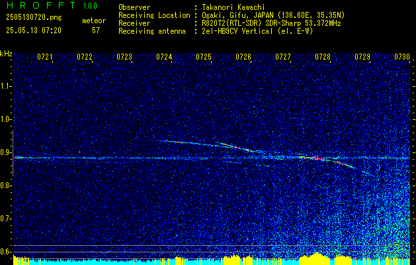Click the 0730 time marker
The height and width of the screenshot is (265, 416).
click(x=402, y=57)
